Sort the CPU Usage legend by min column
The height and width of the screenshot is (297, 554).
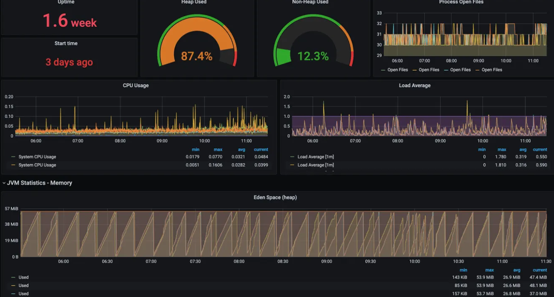point(195,150)
